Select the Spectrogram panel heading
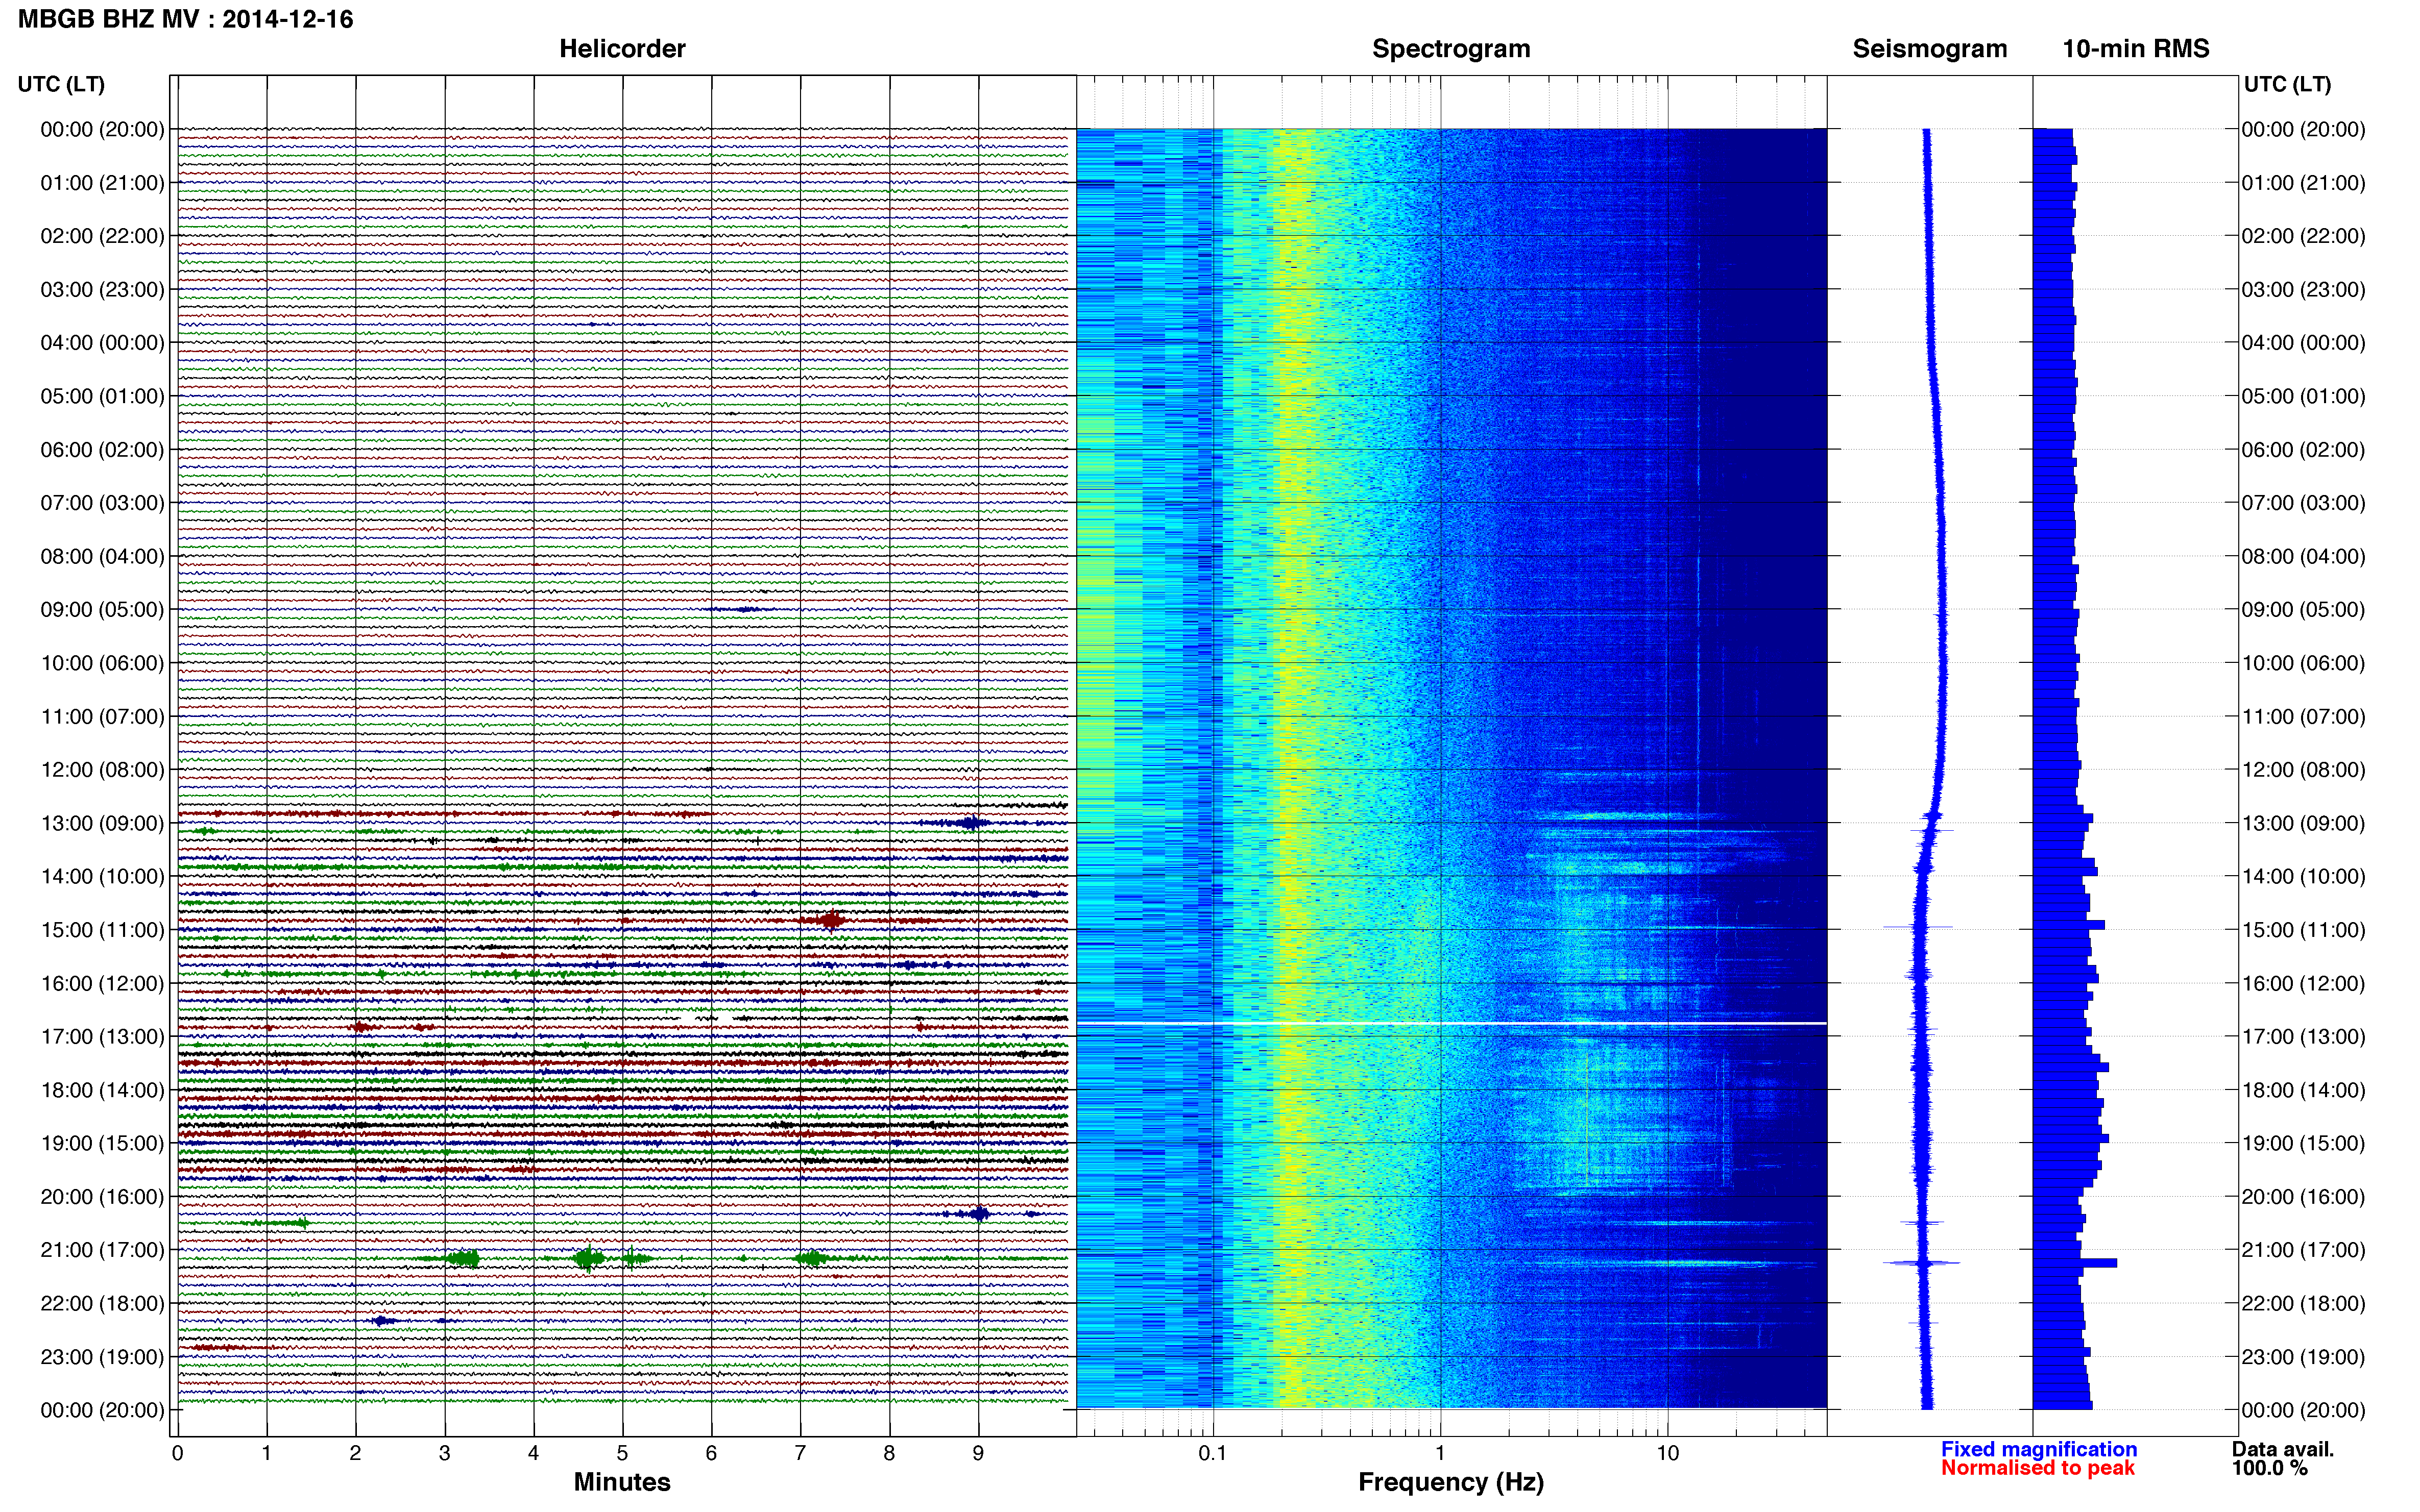 (x=1450, y=49)
